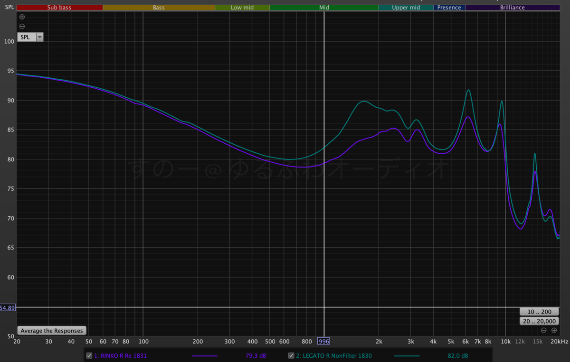The height and width of the screenshot is (362, 570).
Task: Click horizontal zoom-in plus icon near 20kHz
Action: pos(554,330)
